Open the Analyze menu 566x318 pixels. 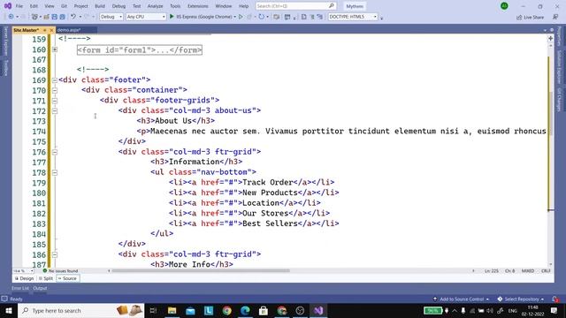pos(156,6)
